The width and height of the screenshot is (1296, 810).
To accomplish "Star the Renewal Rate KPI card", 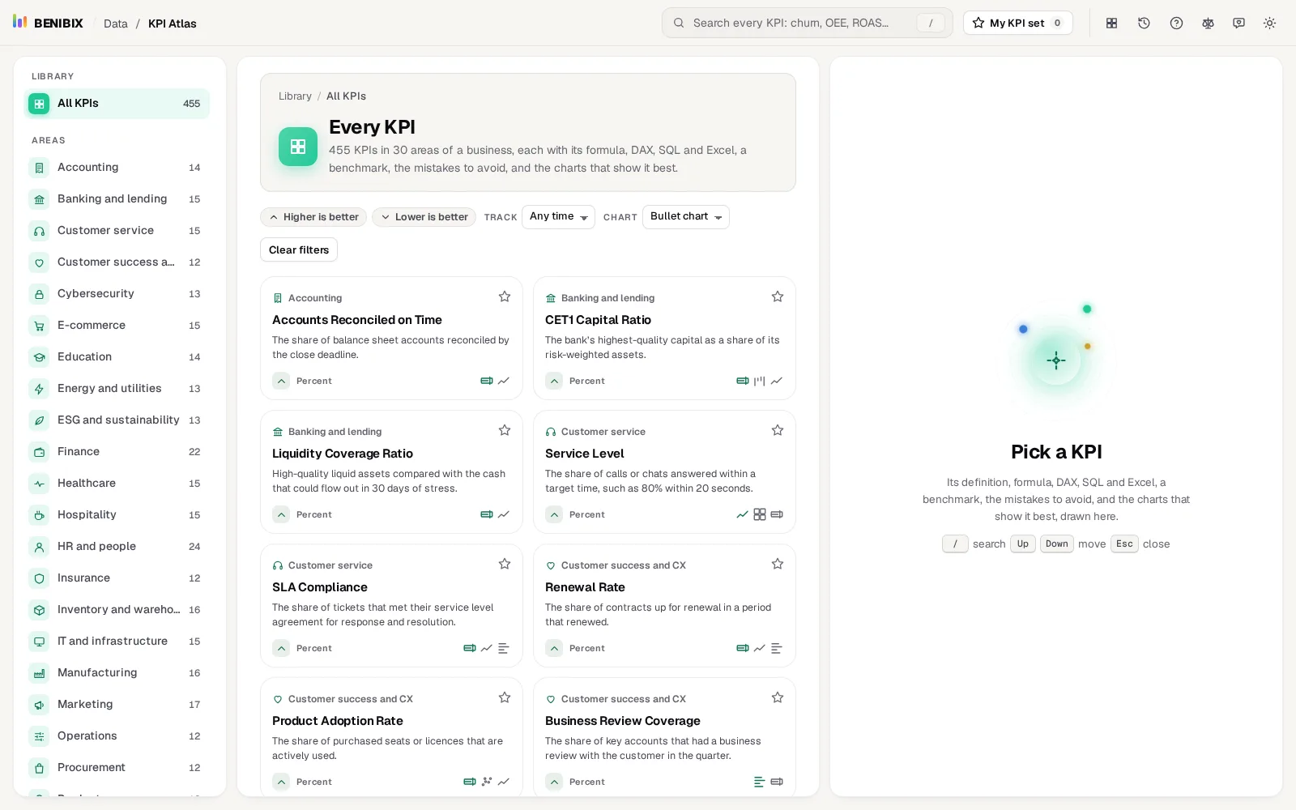I will coord(778,565).
